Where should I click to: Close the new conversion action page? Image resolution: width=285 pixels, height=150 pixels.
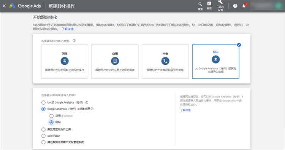pyautogui.click(x=4, y=6)
